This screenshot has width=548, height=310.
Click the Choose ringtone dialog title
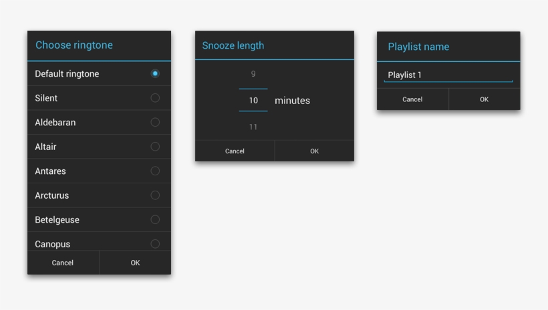coord(74,45)
